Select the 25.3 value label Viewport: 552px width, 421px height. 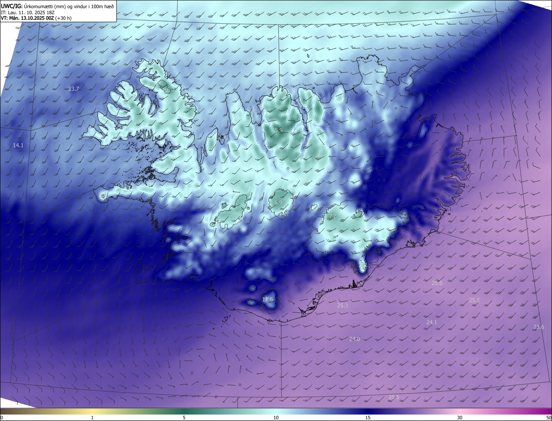[342, 305]
